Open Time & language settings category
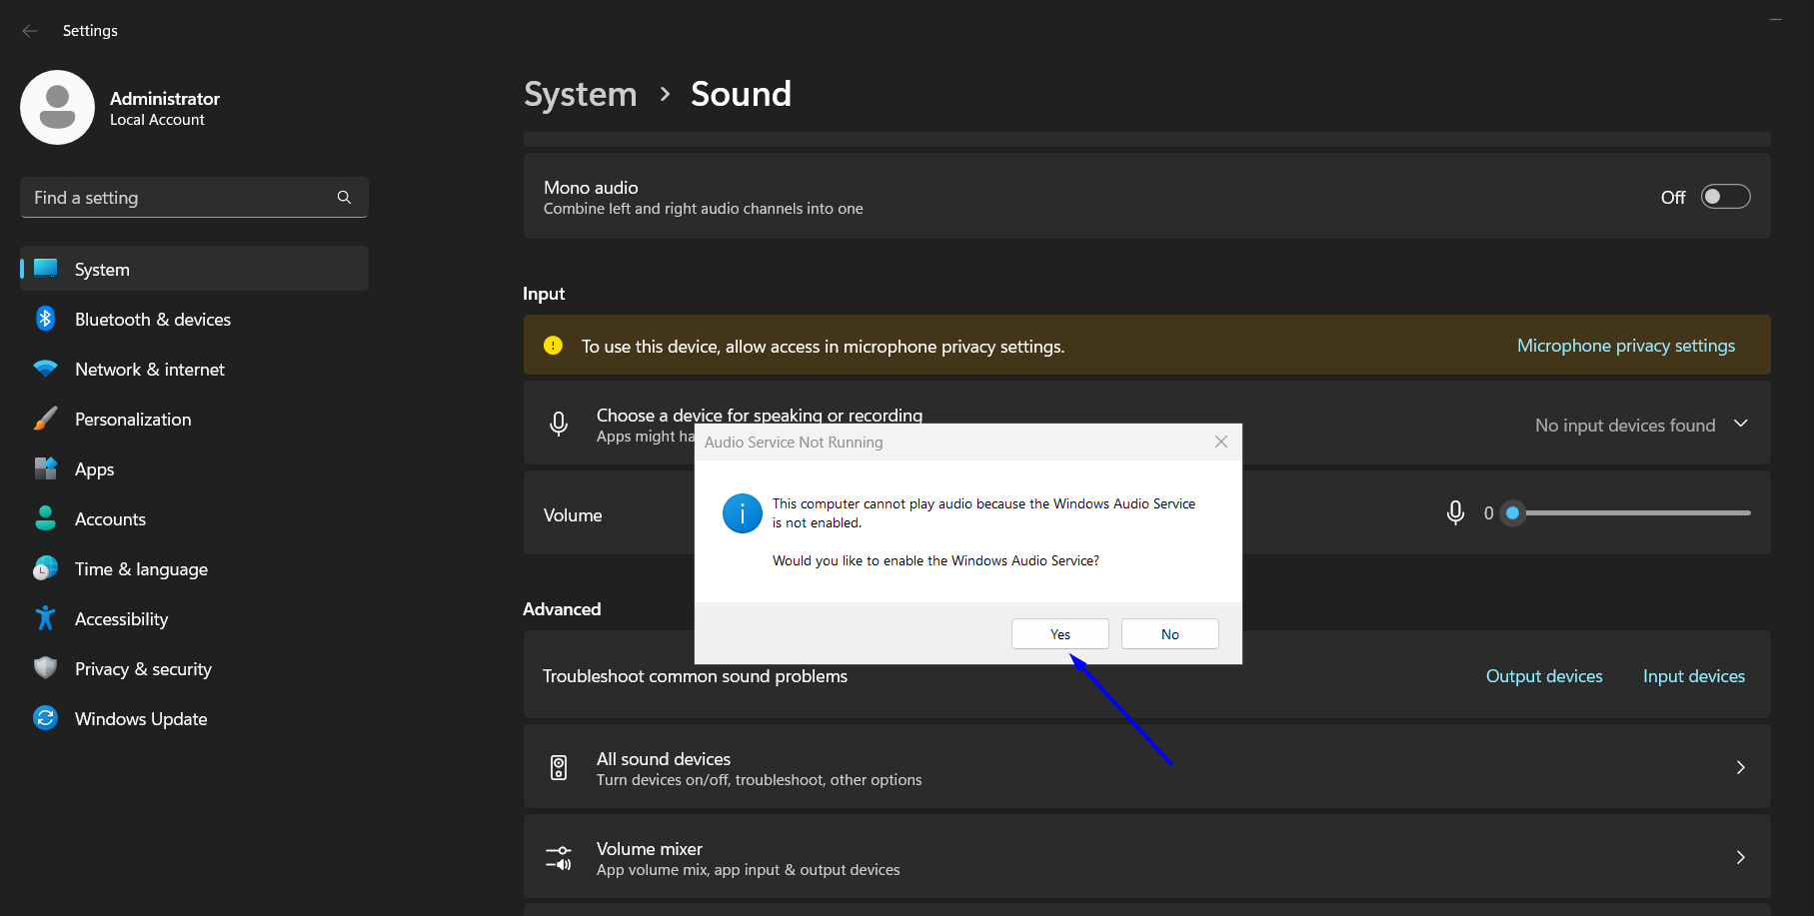This screenshot has width=1814, height=916. click(141, 569)
